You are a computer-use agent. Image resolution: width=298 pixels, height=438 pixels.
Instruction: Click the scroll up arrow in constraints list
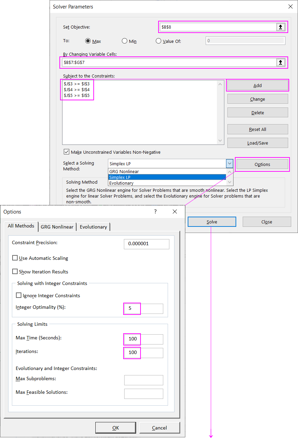pyautogui.click(x=220, y=83)
